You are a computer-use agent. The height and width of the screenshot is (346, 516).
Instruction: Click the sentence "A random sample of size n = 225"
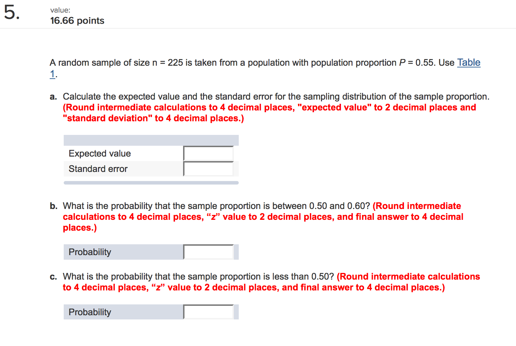tap(117, 63)
